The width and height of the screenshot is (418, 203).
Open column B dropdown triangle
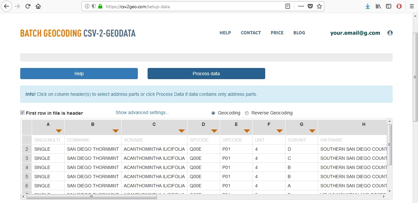(116, 131)
